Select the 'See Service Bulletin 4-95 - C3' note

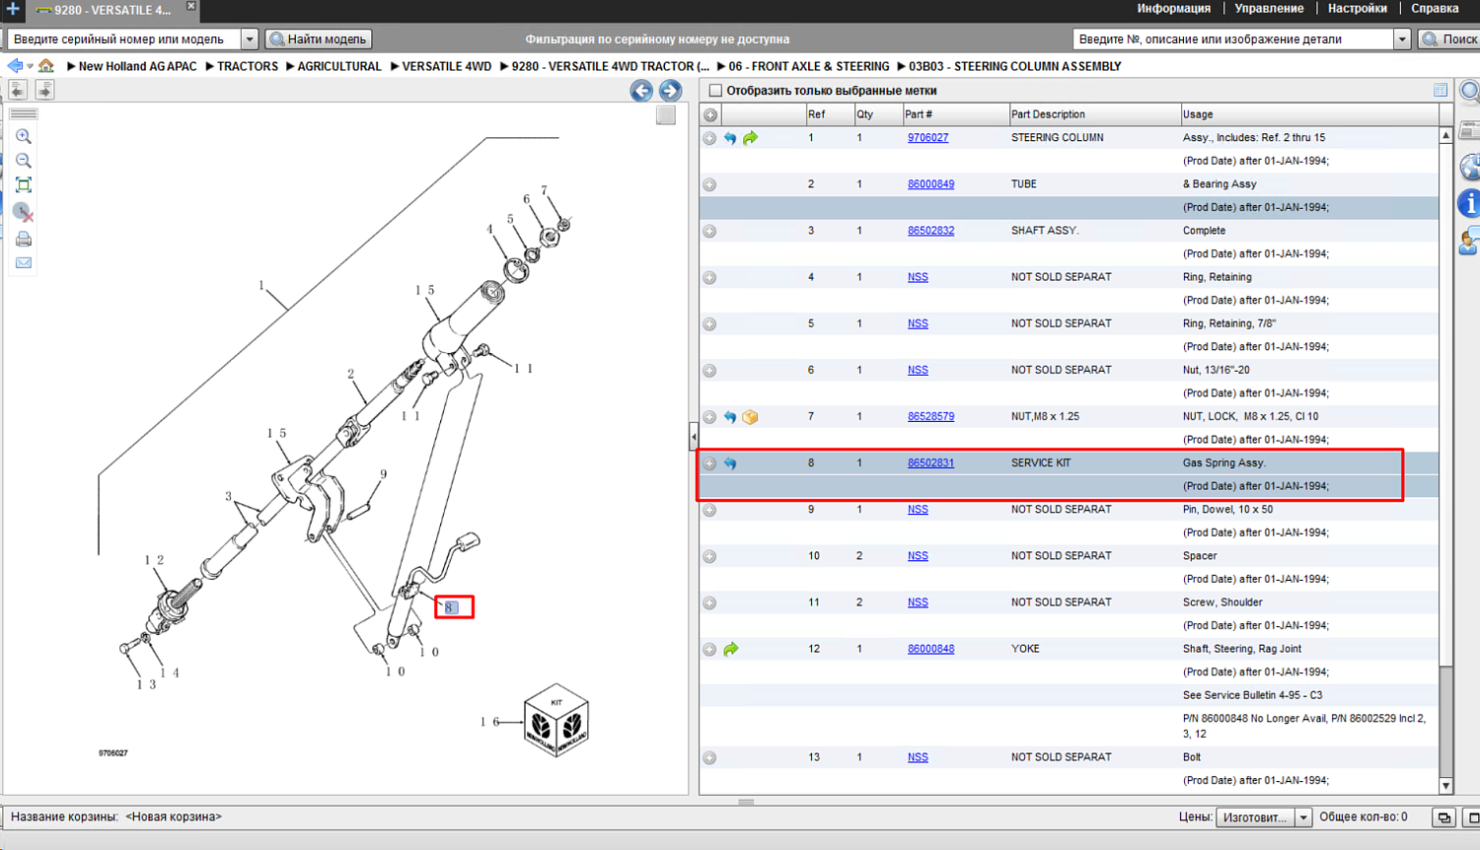pos(1252,695)
